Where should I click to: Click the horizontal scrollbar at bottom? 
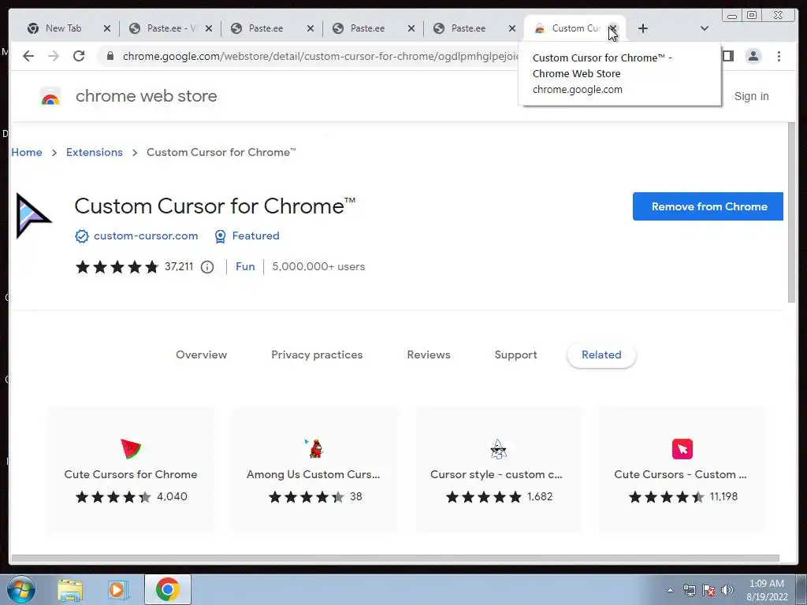(x=396, y=559)
